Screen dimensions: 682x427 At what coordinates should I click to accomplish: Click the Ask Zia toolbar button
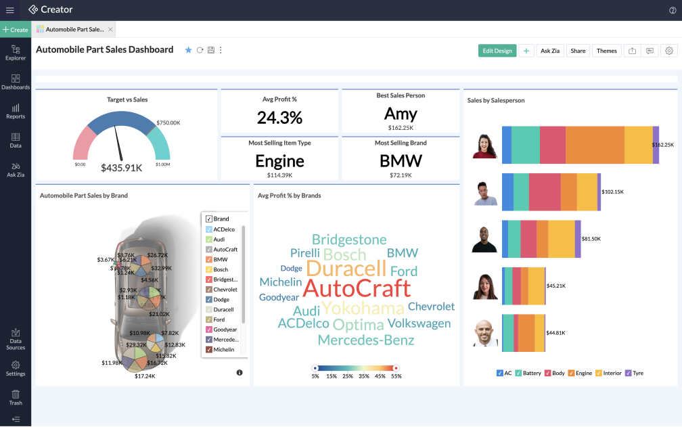(550, 51)
